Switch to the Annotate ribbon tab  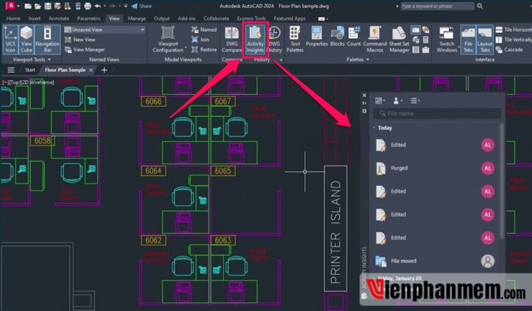[59, 18]
